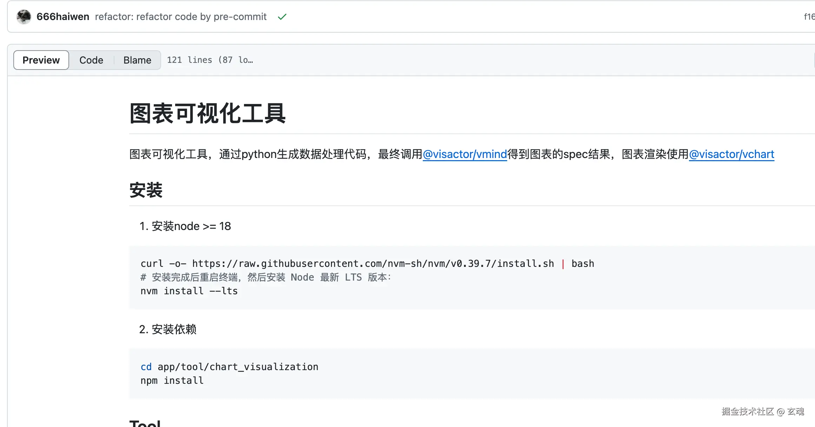Open the @visactor/vchart link
This screenshot has width=815, height=427.
731,154
